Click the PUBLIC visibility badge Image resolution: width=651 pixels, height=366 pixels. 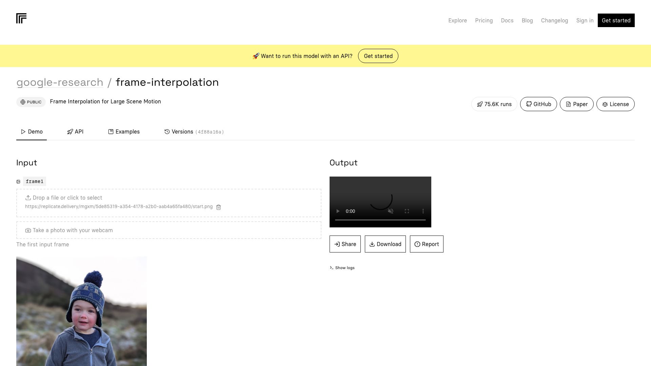coord(31,102)
